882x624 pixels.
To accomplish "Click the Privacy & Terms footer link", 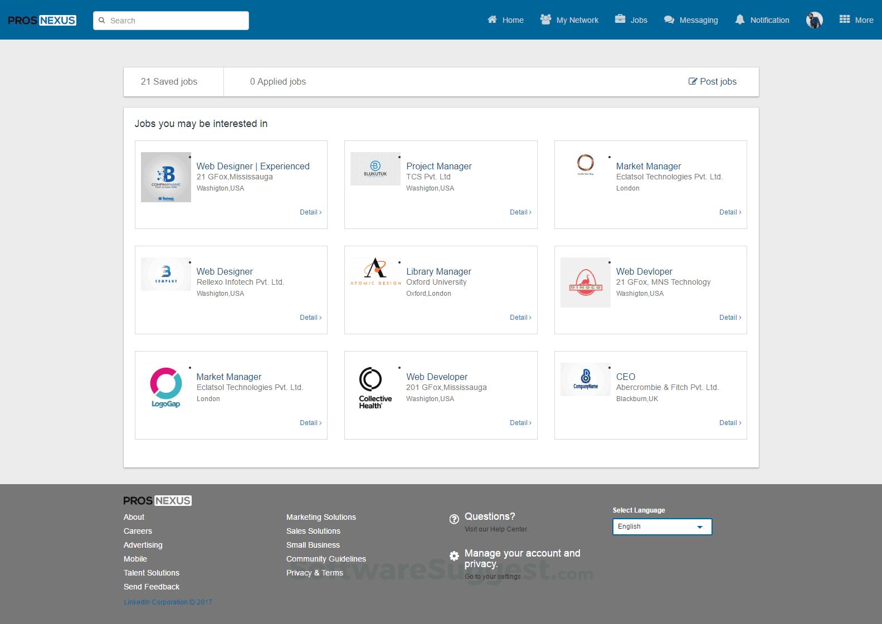I will [x=315, y=573].
